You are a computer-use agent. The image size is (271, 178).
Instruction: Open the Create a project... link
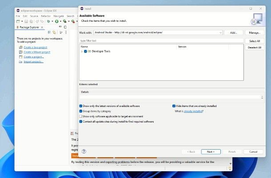point(34,57)
